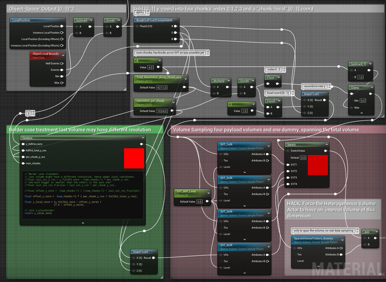Edit SVT_MIP_Level Default Value 0,0 field

(x=199, y=202)
